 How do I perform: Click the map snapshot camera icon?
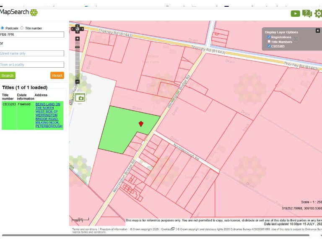pyautogui.click(x=80, y=98)
